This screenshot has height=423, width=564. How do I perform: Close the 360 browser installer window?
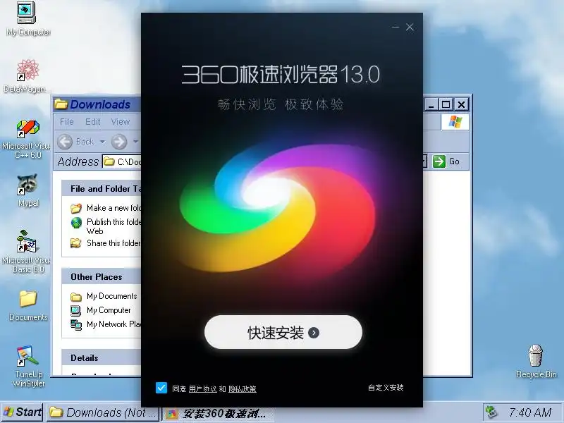point(410,27)
